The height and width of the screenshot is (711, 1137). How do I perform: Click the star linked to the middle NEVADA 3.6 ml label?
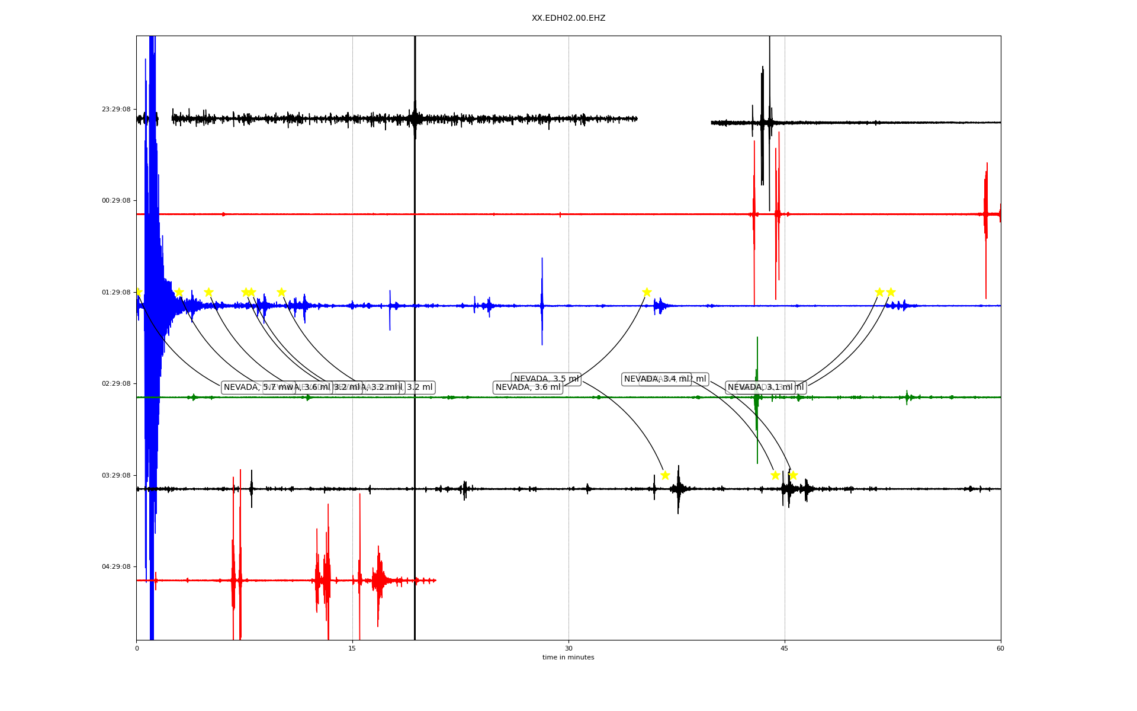647,292
